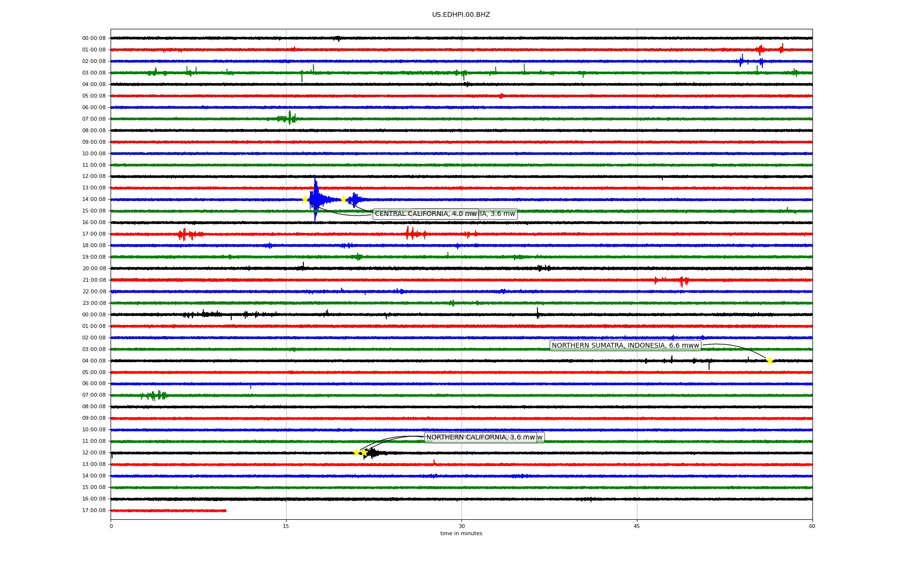This screenshot has height=577, width=923.
Task: Click the 30 tick label on x-axis
Action: (x=461, y=526)
